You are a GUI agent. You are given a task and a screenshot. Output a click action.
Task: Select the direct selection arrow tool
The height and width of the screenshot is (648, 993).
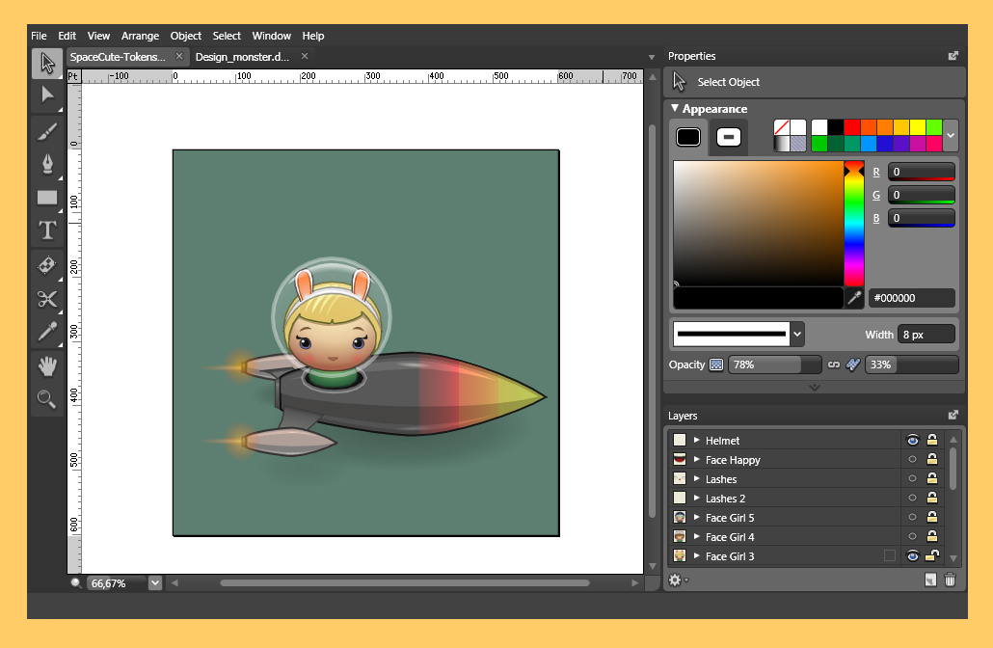[47, 94]
